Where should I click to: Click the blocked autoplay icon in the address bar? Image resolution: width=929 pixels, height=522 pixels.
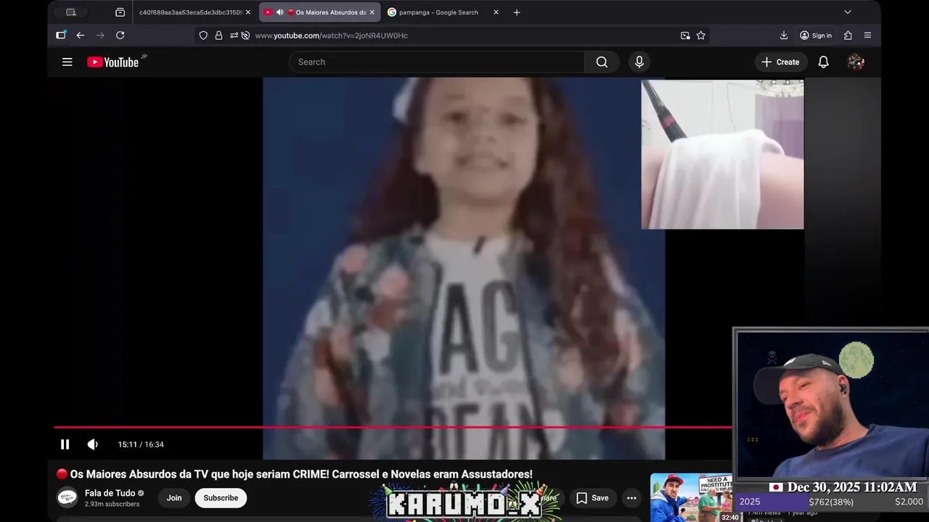245,36
